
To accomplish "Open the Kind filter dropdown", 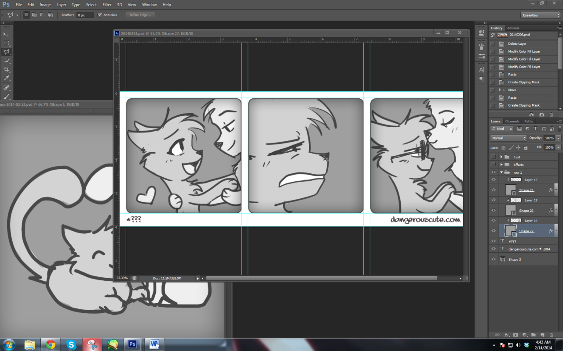I will [x=501, y=129].
